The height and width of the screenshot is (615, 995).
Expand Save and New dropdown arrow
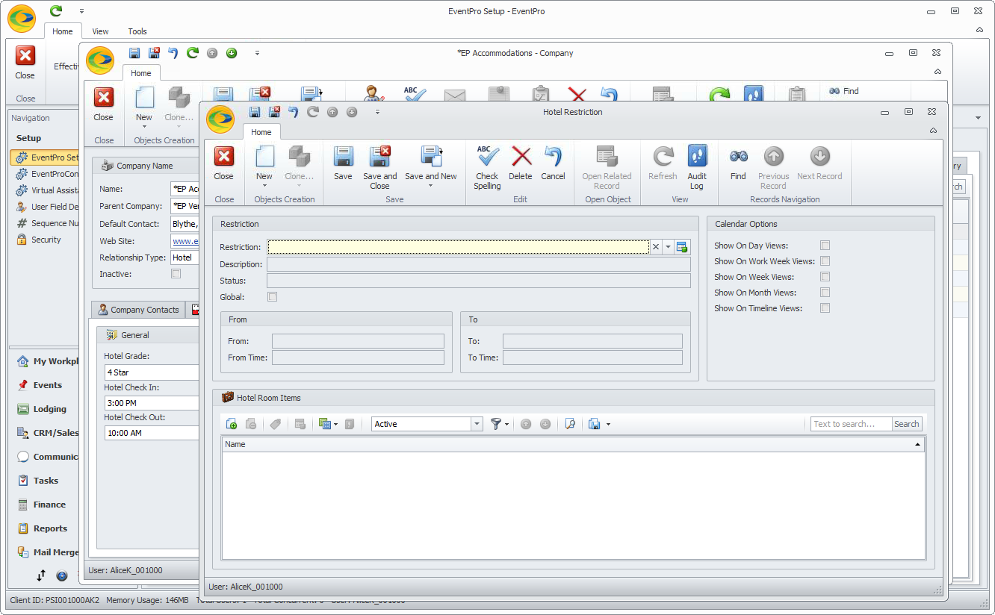[431, 186]
